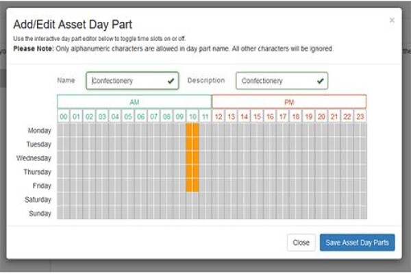Select the Sunday row label
The image size is (411, 274).
click(40, 214)
